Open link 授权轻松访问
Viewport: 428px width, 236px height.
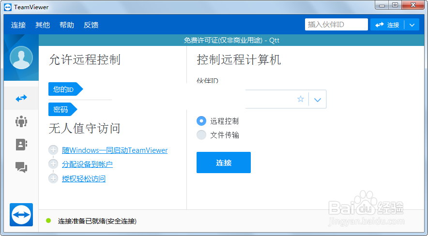coord(84,179)
